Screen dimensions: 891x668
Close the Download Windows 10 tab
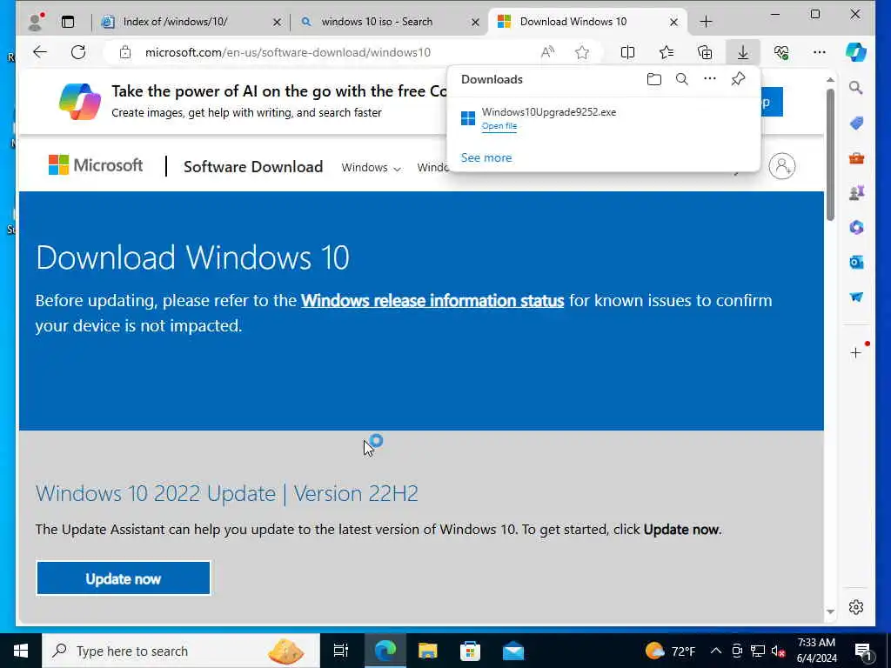coord(673,22)
